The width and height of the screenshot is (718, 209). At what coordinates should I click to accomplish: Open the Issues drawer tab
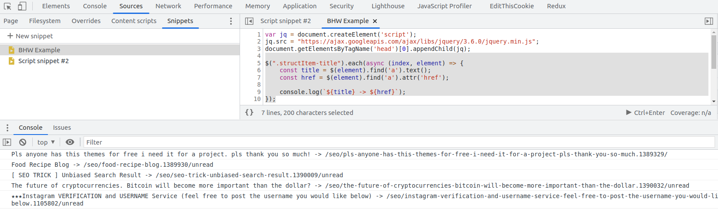click(x=62, y=128)
